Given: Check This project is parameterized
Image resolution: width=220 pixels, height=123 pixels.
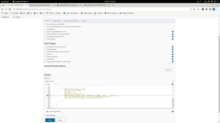Looking at the screenshot, I should click(x=45, y=37).
